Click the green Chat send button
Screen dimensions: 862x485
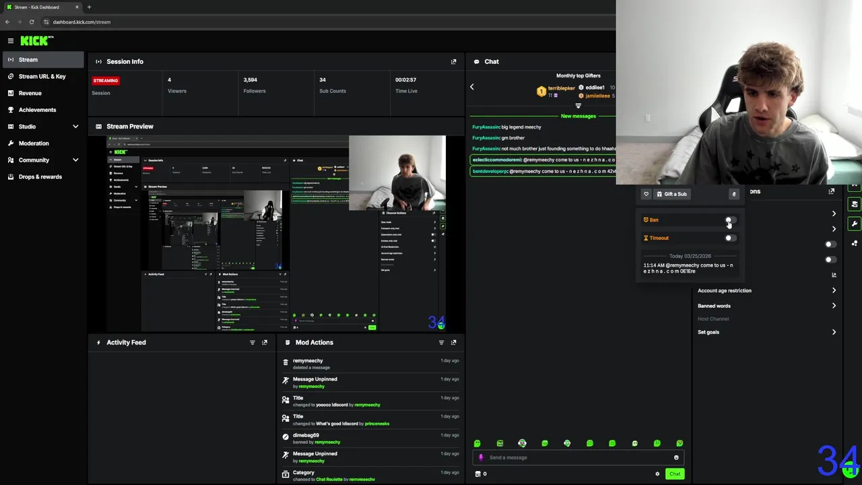(x=675, y=474)
